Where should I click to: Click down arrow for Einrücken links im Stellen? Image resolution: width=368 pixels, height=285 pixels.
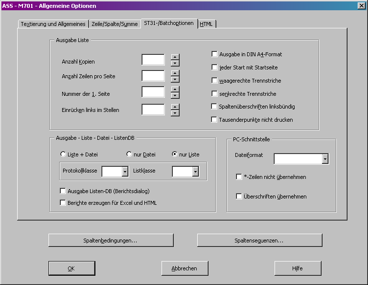pos(175,113)
